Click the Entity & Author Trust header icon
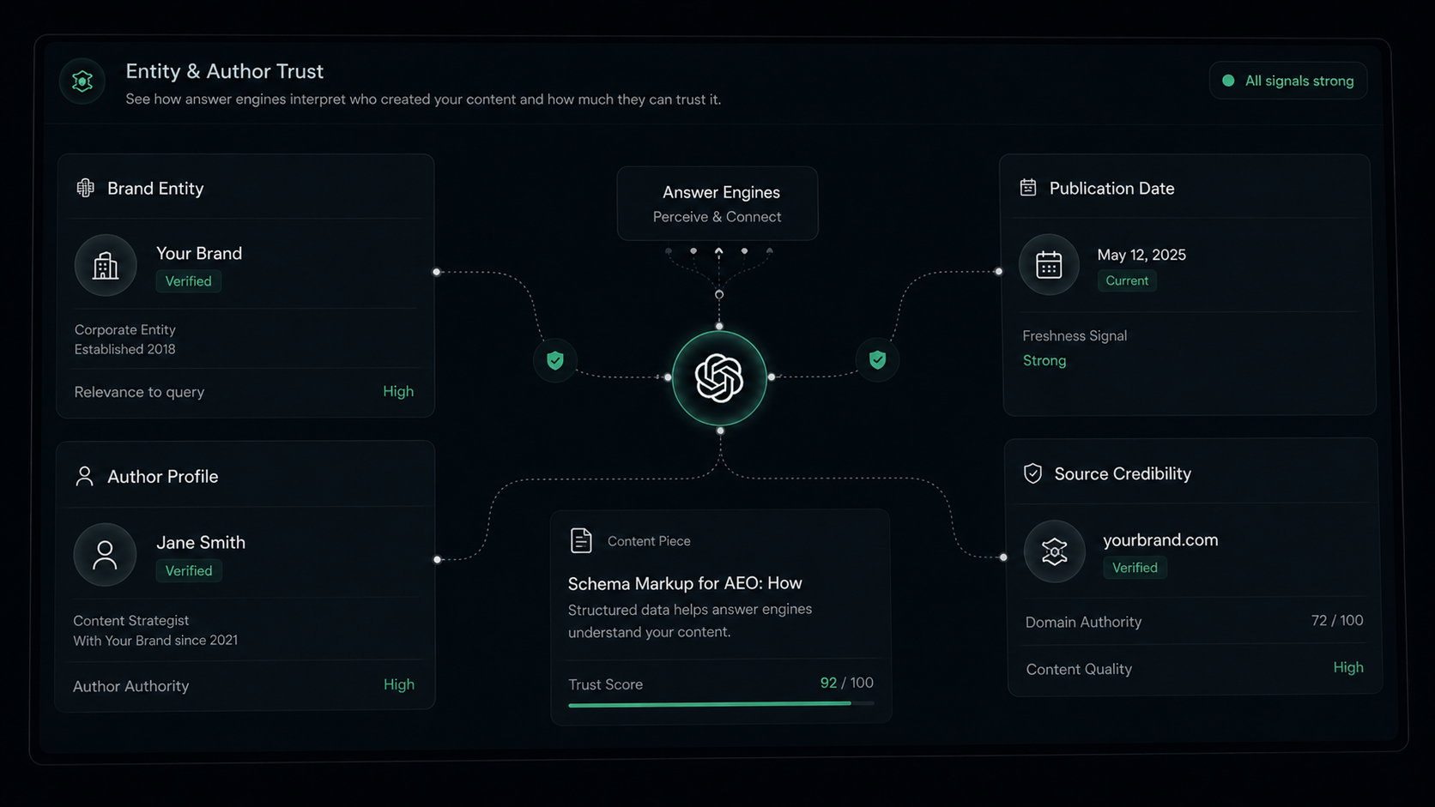 82,81
